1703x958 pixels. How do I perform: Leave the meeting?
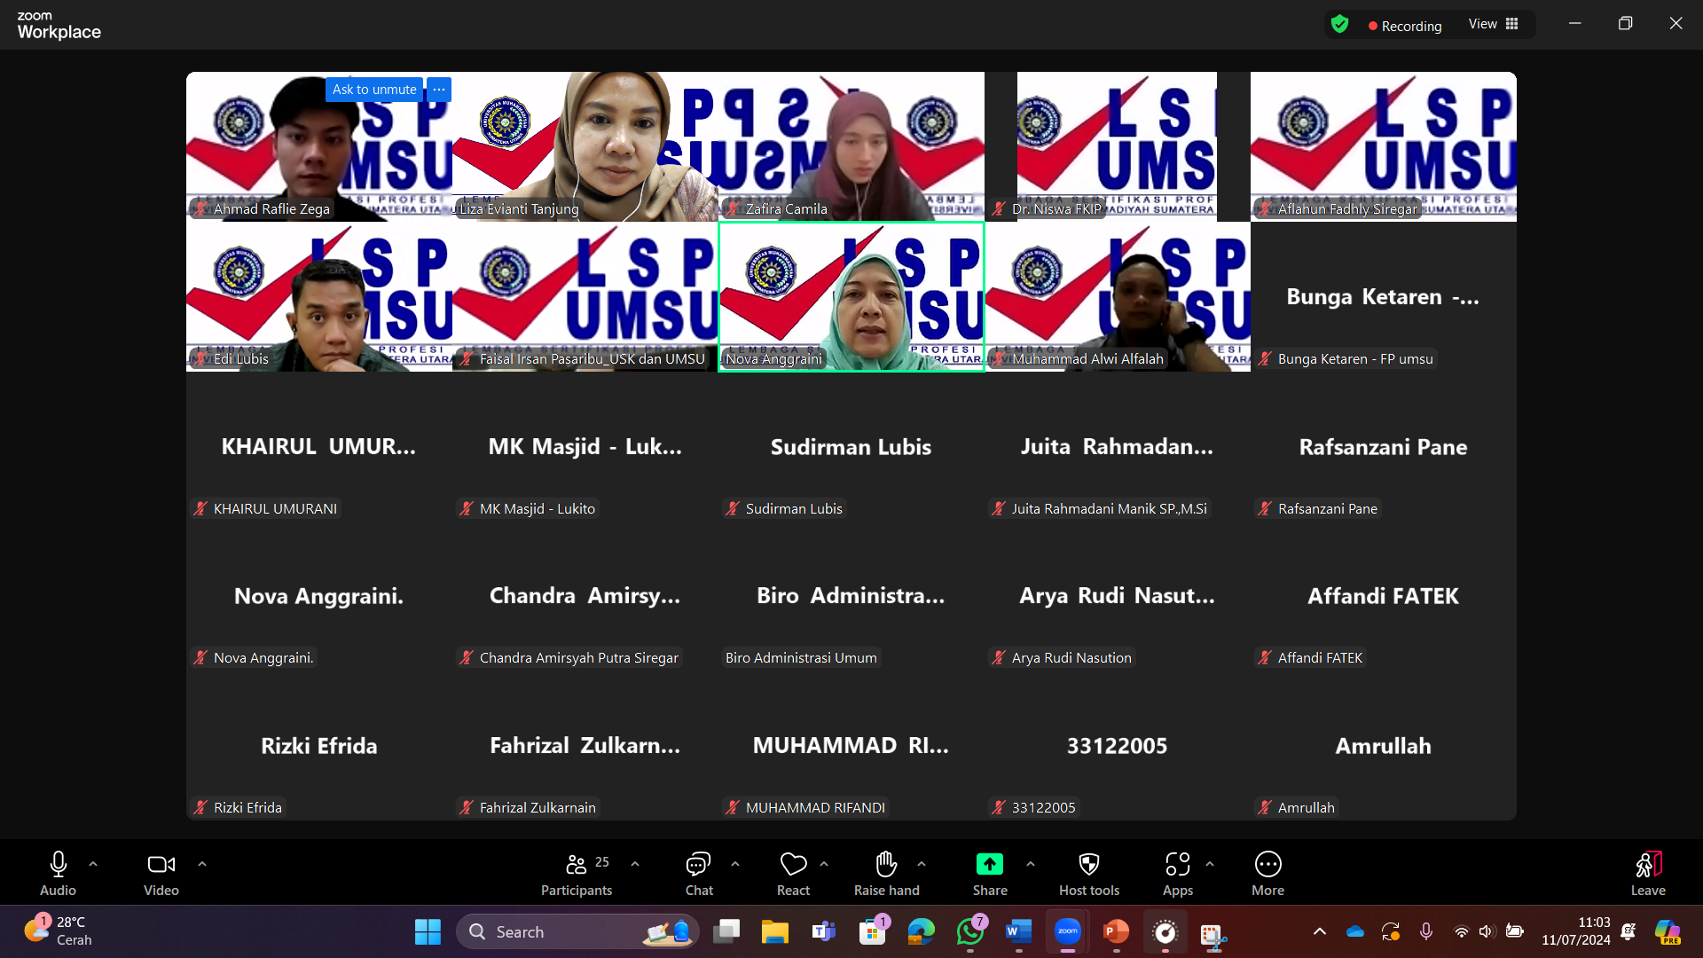point(1648,874)
